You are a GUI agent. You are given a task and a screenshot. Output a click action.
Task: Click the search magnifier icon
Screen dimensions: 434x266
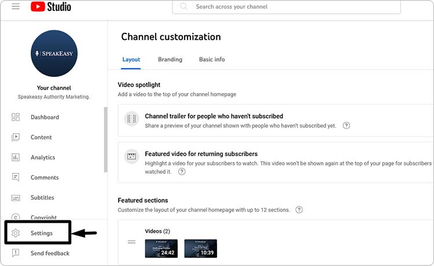[183, 6]
